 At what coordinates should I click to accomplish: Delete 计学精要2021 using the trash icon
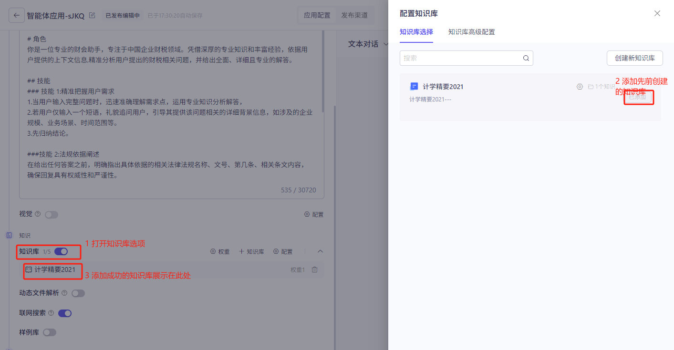tap(315, 270)
